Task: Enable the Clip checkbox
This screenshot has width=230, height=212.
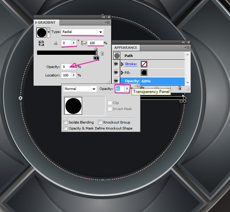Action: tap(110, 103)
